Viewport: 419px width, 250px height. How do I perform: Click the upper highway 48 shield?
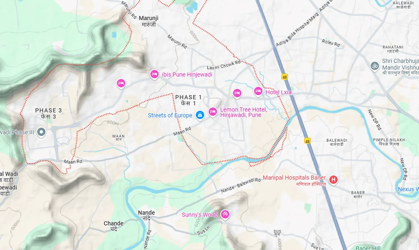pos(285,77)
